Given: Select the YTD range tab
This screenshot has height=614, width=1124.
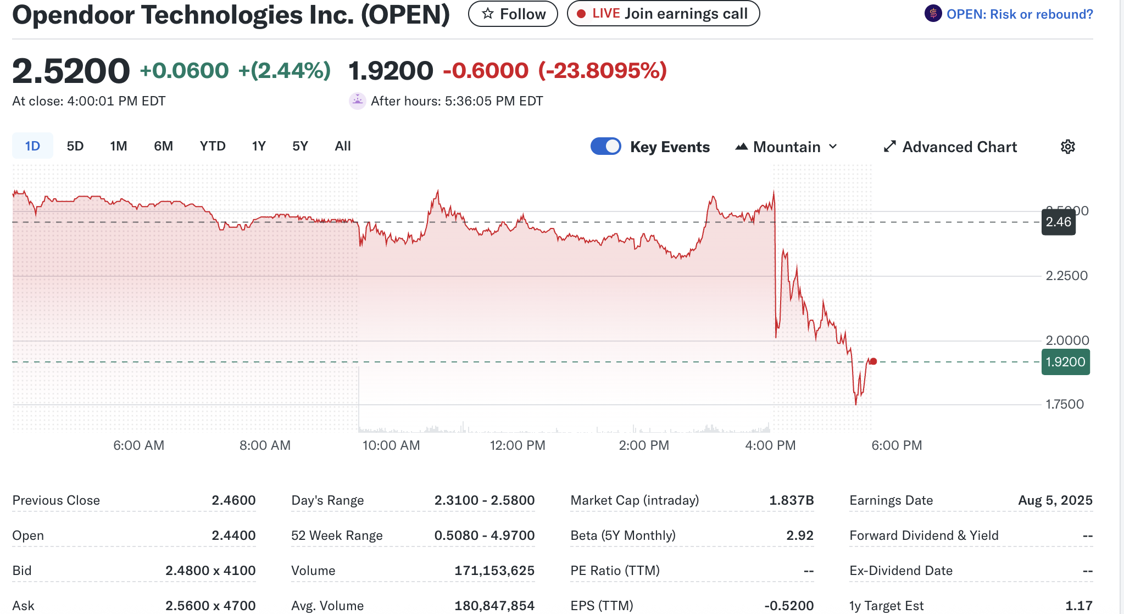Looking at the screenshot, I should [213, 146].
